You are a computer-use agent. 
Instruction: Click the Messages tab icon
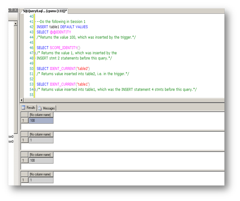(x=40, y=108)
